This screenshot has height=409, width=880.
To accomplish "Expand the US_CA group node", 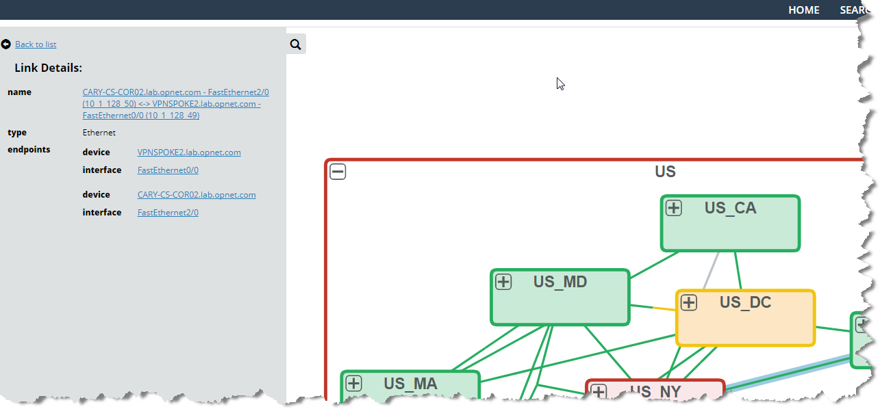I will (674, 208).
